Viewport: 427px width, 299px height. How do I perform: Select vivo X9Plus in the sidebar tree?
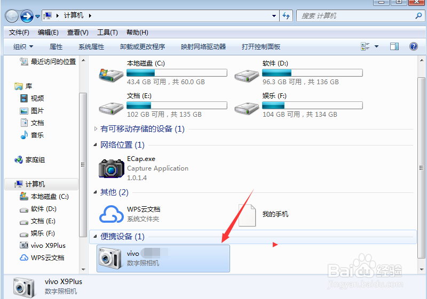(43, 246)
